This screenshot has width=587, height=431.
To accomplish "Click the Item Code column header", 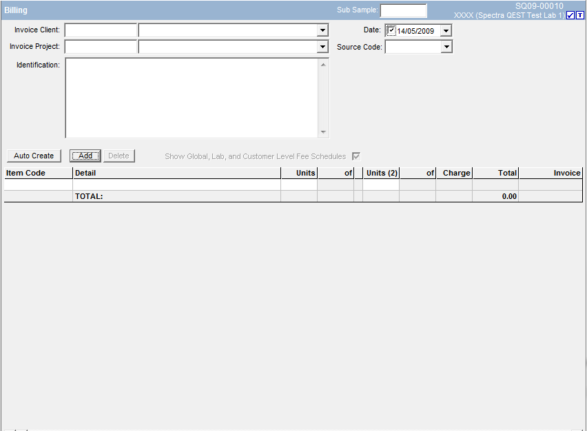I will [x=38, y=173].
